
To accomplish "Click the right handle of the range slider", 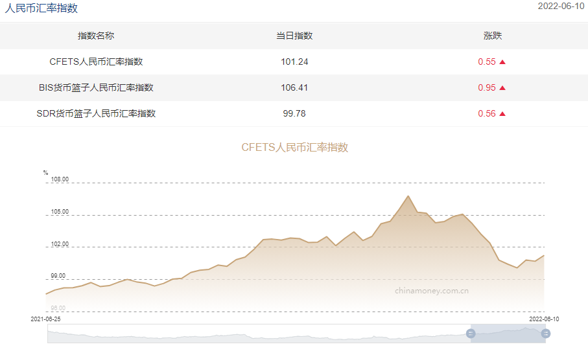I will [x=546, y=333].
